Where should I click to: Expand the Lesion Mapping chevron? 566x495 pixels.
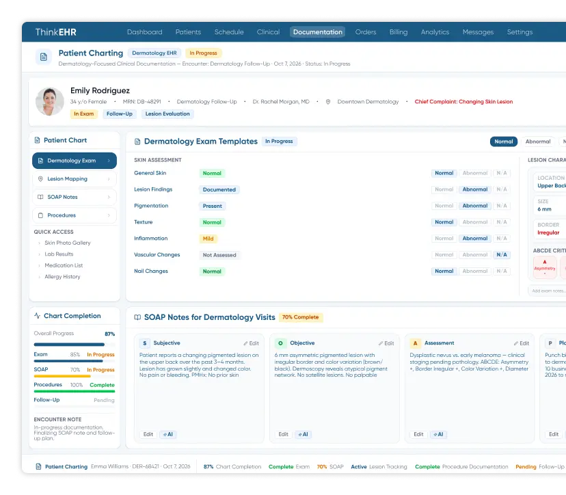(x=109, y=178)
